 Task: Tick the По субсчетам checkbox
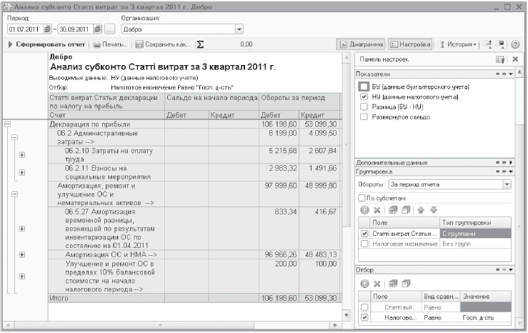(x=362, y=197)
